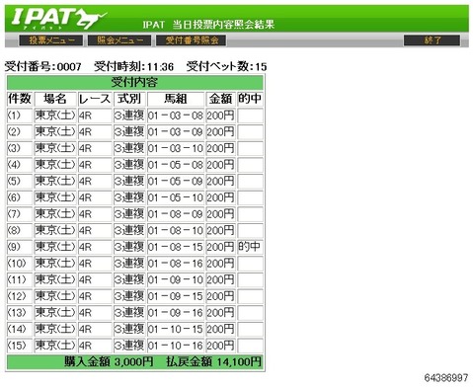Click the レース column header
473x389 pixels.
(x=95, y=99)
